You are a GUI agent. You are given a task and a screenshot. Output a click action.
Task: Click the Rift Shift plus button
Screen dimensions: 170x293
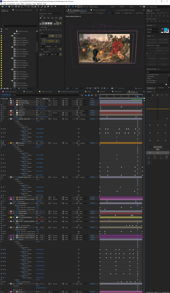pos(60,36)
